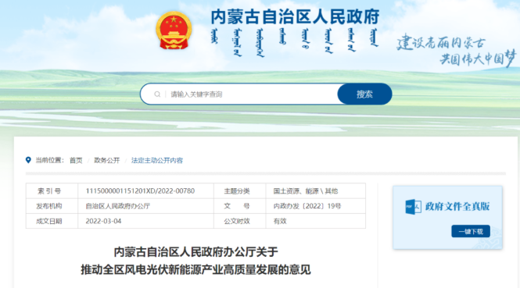Open 政务公开 breadcrumb link
This screenshot has width=520, height=288.
[107, 161]
